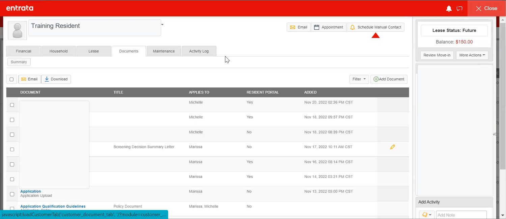506x219 pixels.
Task: Open the Application document link
Action: coord(31,191)
